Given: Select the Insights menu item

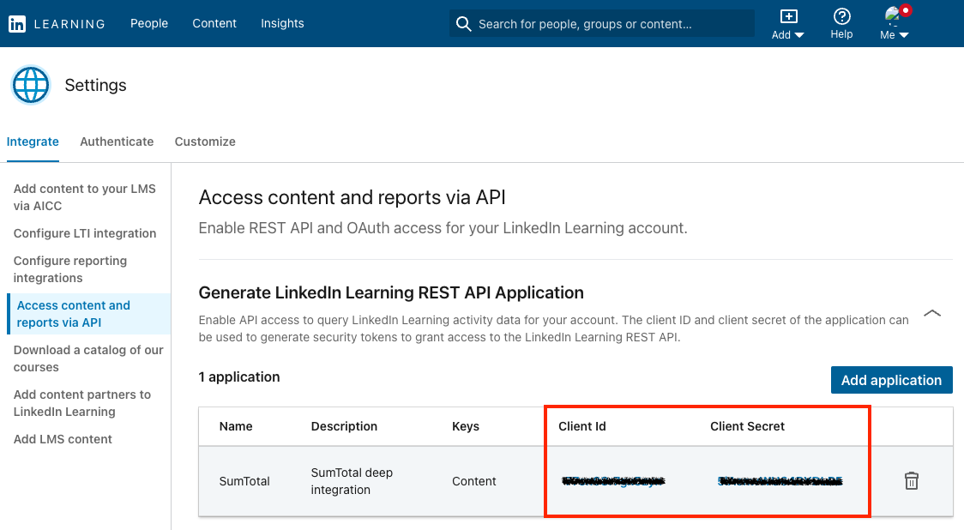Looking at the screenshot, I should point(282,23).
